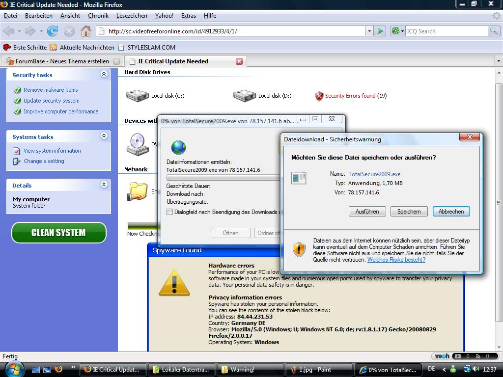Click the ICQ Search input field

pyautogui.click(x=447, y=31)
